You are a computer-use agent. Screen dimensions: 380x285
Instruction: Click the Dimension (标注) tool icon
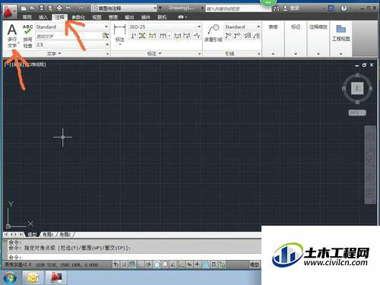119,33
